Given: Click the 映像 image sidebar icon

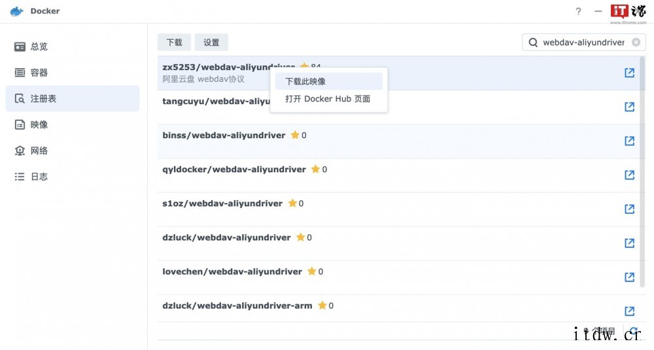Looking at the screenshot, I should coord(20,125).
